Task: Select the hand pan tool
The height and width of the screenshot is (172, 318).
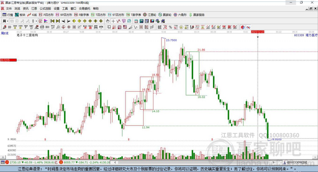Action: (108, 21)
